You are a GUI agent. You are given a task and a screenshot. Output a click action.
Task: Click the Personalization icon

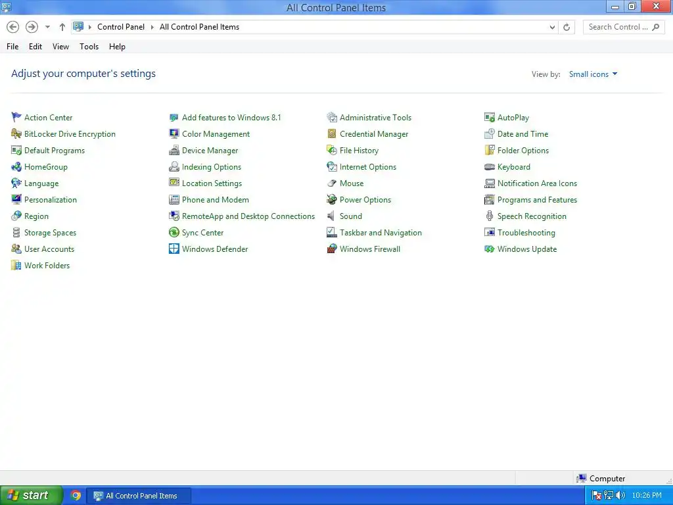click(16, 199)
